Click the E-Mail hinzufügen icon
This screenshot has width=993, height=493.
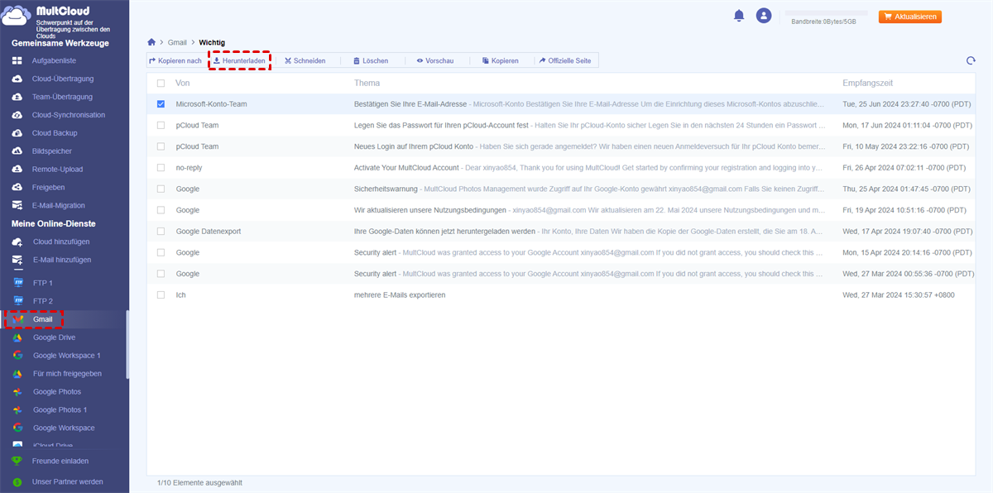[17, 260]
